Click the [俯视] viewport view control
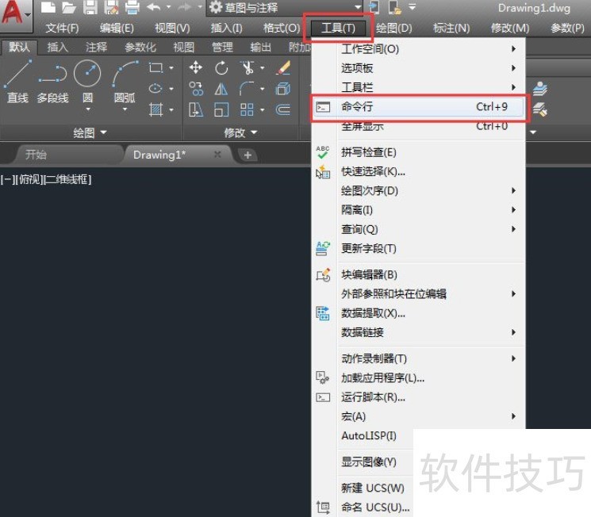 (29, 179)
